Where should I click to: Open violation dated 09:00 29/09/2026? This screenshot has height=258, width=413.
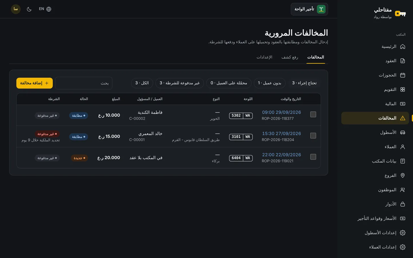(281, 112)
